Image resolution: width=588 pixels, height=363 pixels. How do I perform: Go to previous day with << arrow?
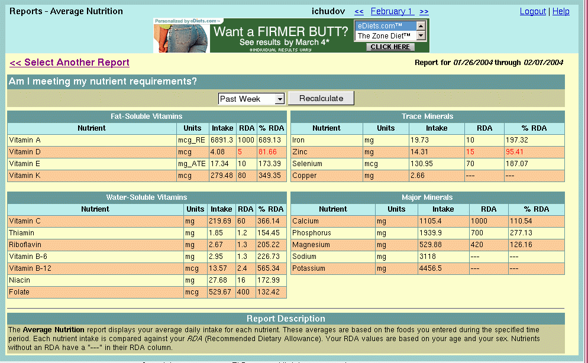click(358, 12)
